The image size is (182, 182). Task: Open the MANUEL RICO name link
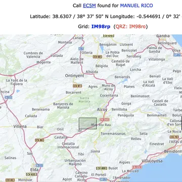(136, 6)
